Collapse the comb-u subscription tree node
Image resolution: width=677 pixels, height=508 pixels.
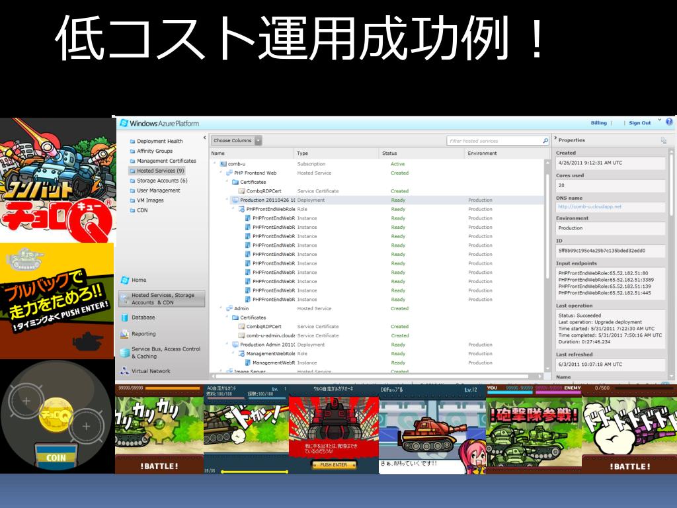pos(215,163)
